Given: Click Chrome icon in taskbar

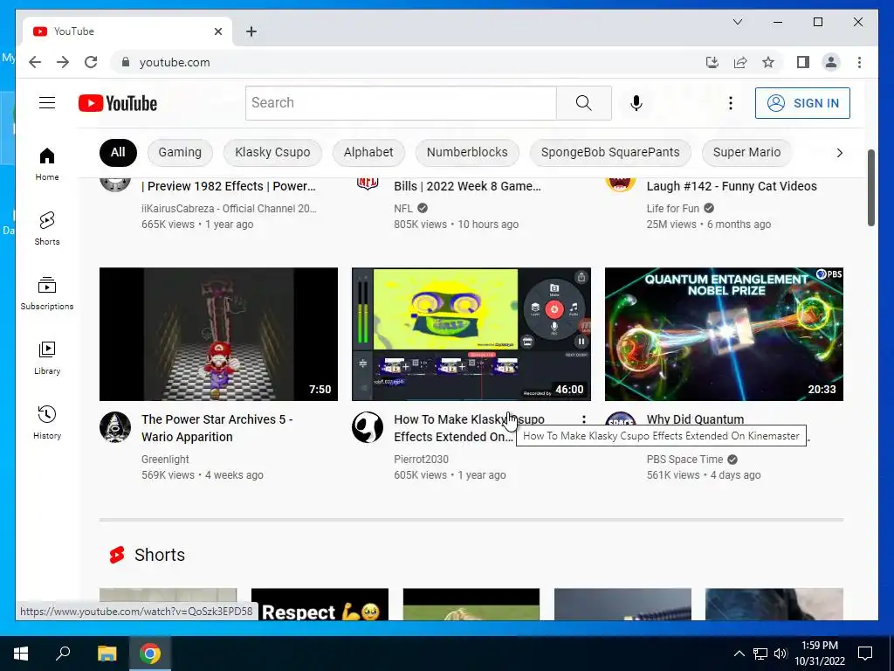Looking at the screenshot, I should coord(150,654).
